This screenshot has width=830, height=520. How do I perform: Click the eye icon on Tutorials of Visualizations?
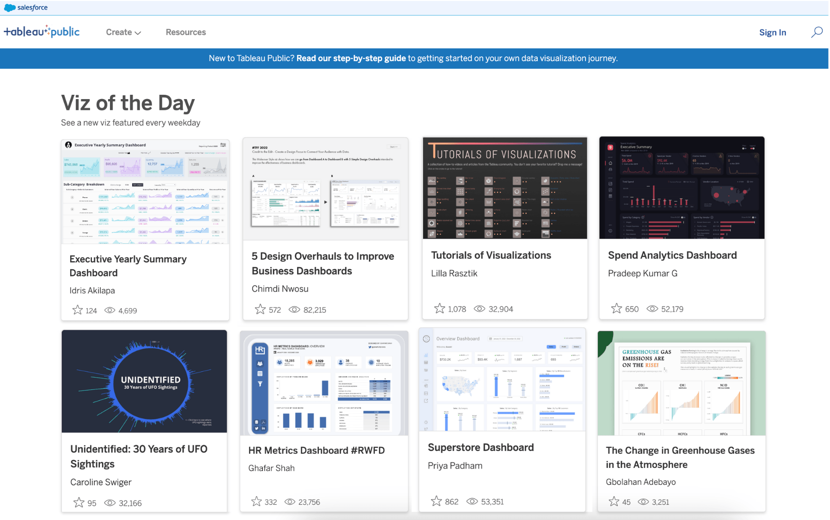point(479,309)
